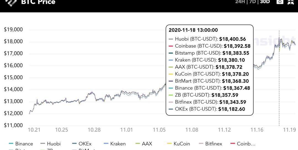Click the 11.08 date on x-axis
This screenshot has height=150, width=298.
[191, 130]
